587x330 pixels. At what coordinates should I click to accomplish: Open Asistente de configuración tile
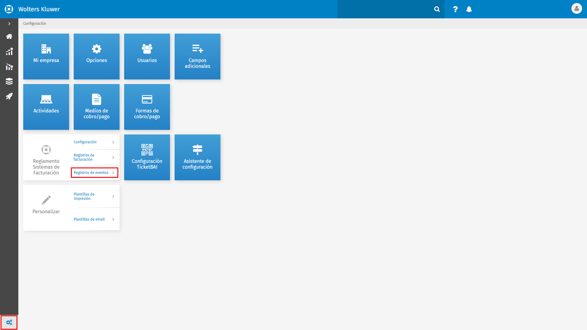point(198,157)
